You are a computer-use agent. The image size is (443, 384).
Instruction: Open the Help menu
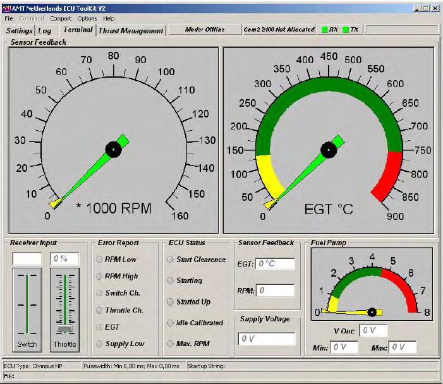pyautogui.click(x=109, y=18)
